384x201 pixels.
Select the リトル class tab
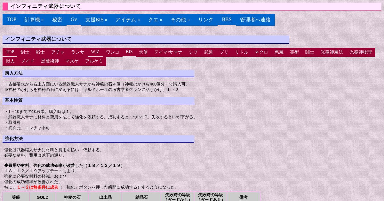[242, 52]
